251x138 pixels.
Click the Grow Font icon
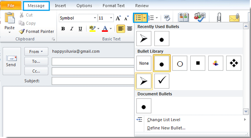click(x=118, y=18)
